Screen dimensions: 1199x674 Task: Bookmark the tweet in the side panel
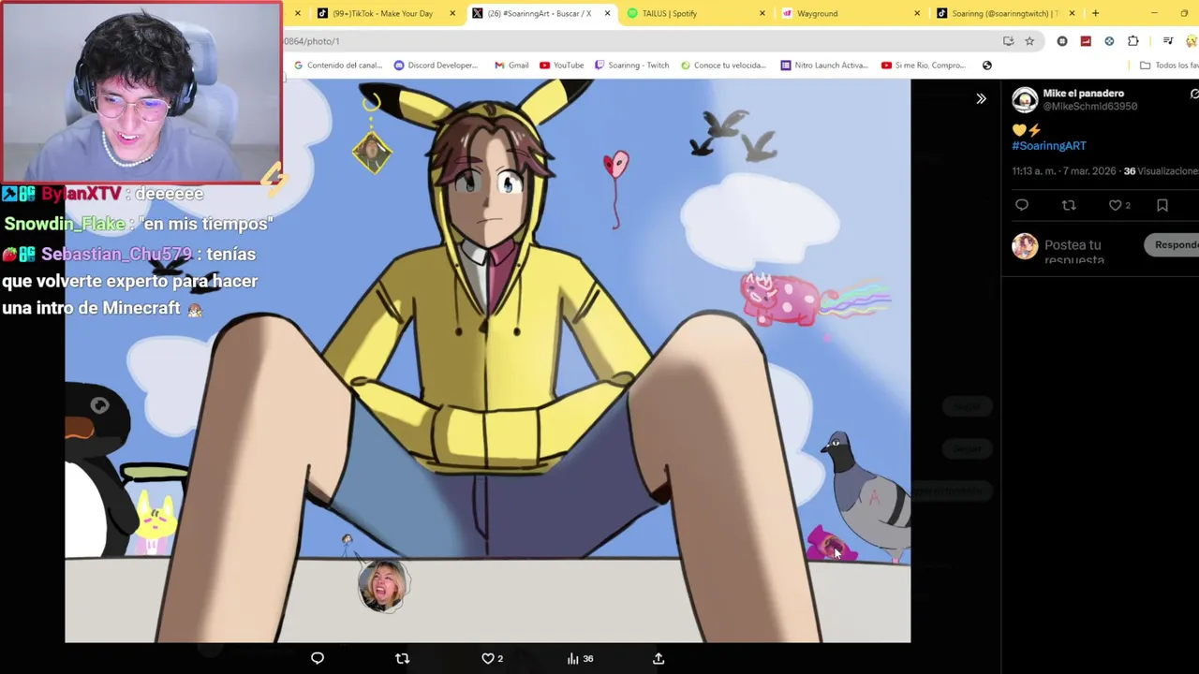1162,205
